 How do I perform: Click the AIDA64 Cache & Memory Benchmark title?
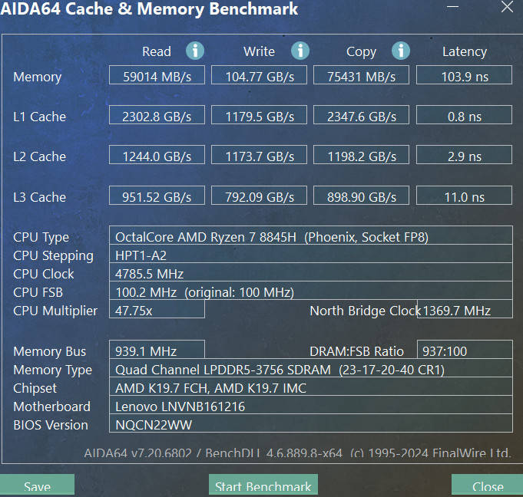149,8
